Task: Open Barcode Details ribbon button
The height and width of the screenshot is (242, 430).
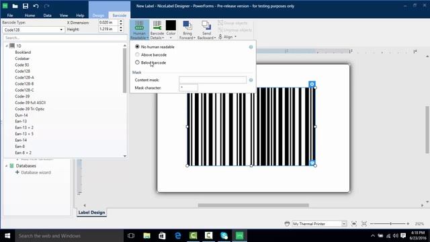Action: [157, 30]
